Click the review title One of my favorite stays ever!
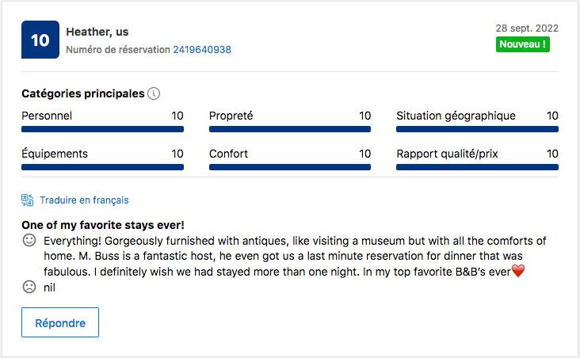Screen dimensions: 580x358 [103, 225]
